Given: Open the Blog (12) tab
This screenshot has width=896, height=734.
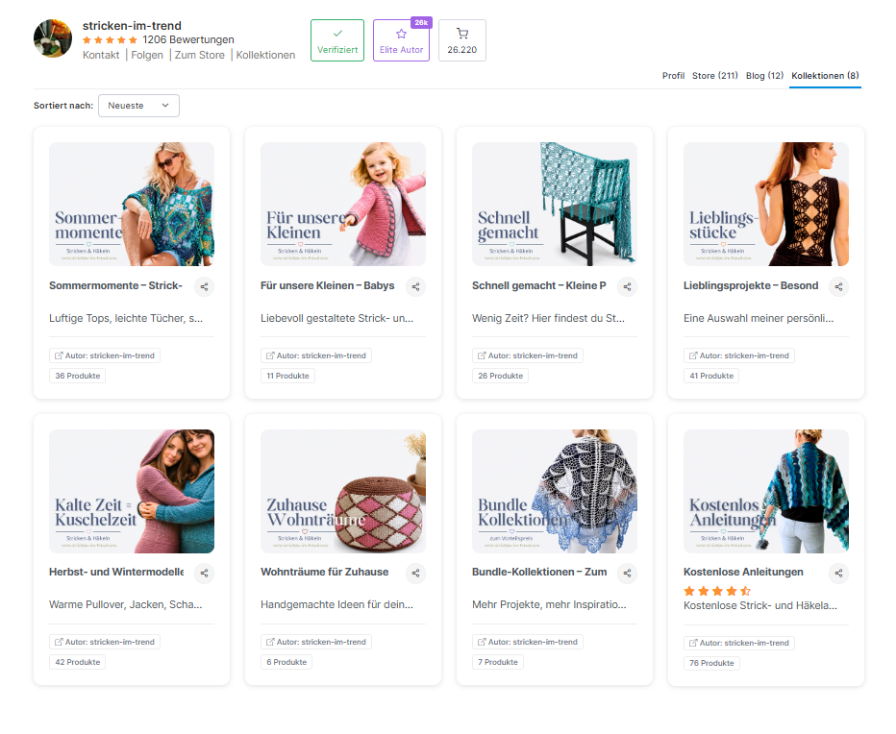Looking at the screenshot, I should point(764,75).
